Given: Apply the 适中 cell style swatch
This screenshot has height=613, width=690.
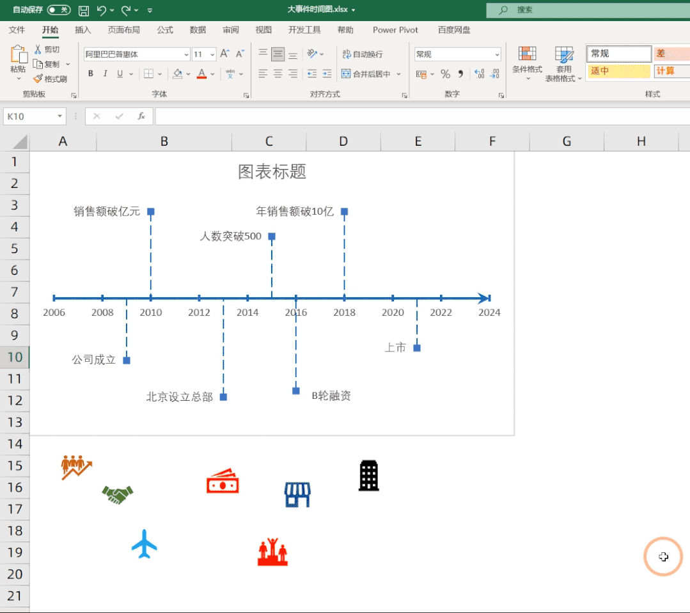Looking at the screenshot, I should (x=619, y=71).
